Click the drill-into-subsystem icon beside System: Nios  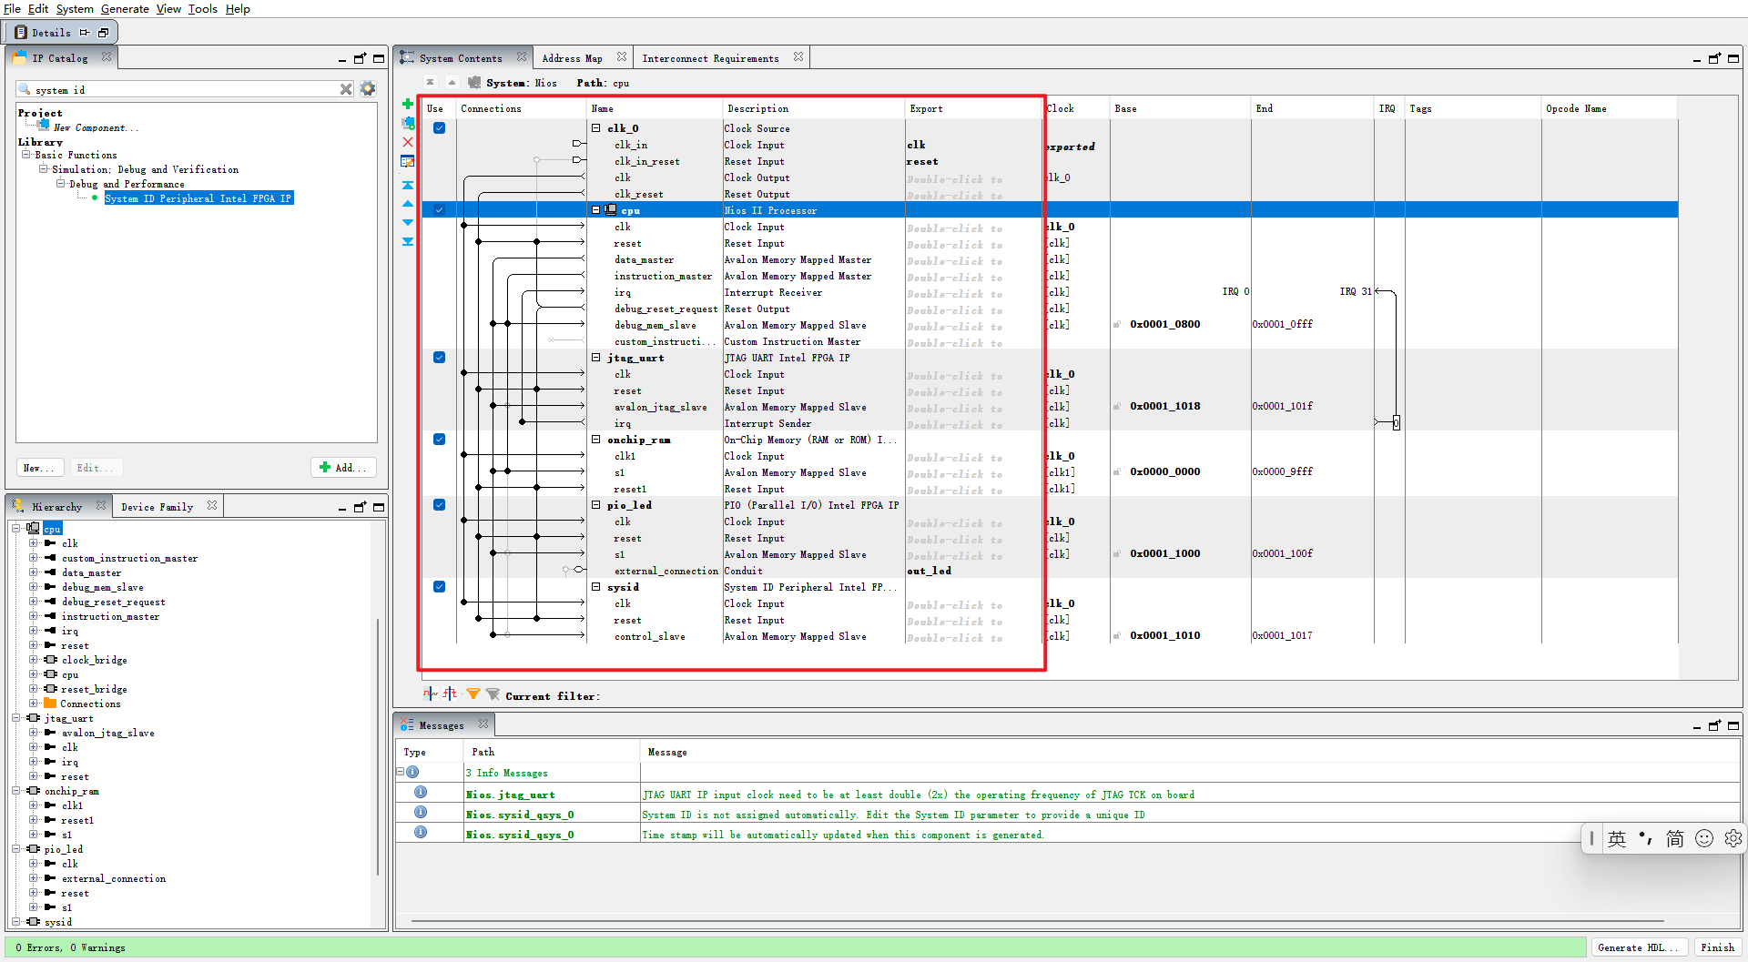(474, 83)
